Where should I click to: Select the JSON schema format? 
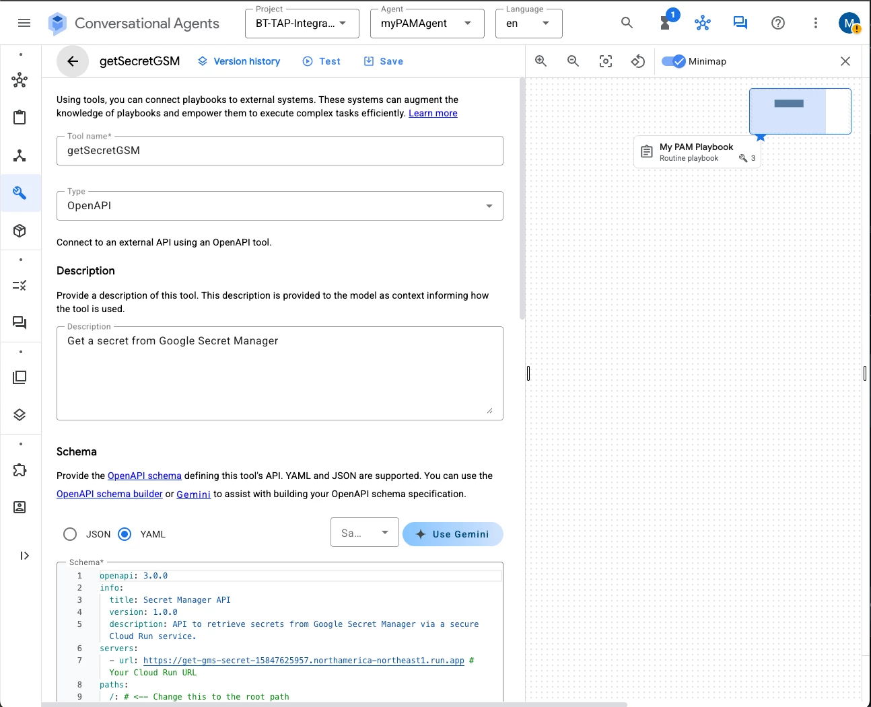70,534
